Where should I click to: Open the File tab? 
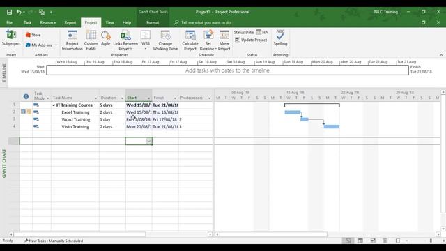click(9, 22)
